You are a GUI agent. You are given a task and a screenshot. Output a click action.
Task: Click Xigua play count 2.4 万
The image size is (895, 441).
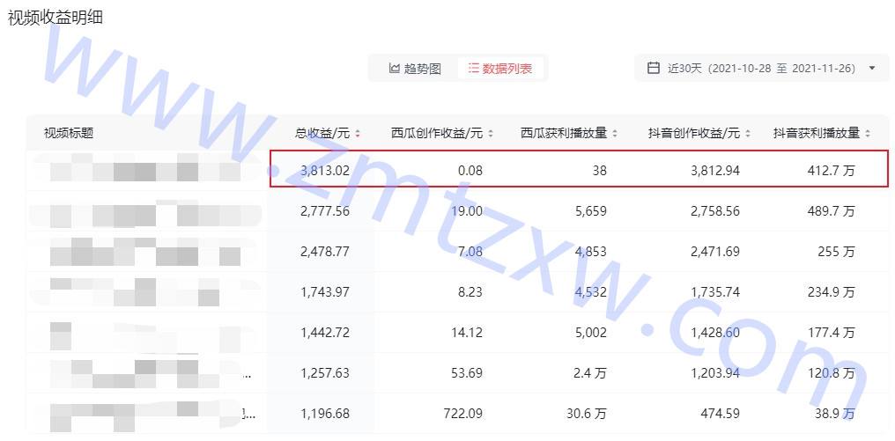coord(590,373)
